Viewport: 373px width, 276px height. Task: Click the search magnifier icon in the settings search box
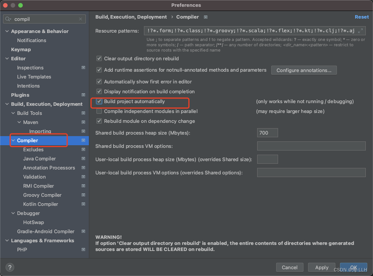[x=8, y=19]
